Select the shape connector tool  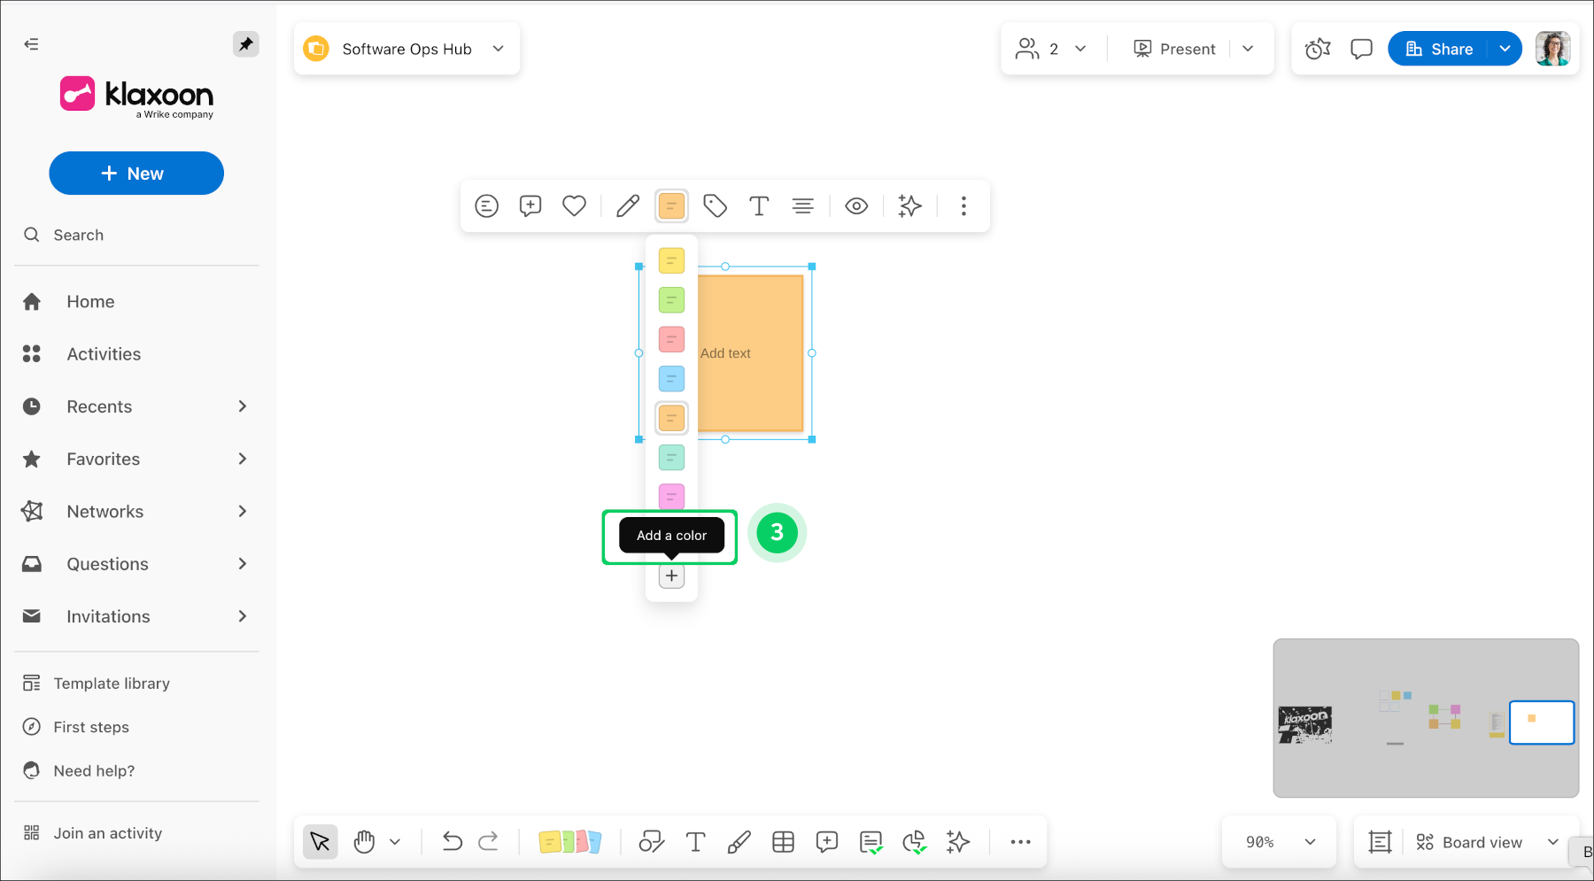(652, 841)
